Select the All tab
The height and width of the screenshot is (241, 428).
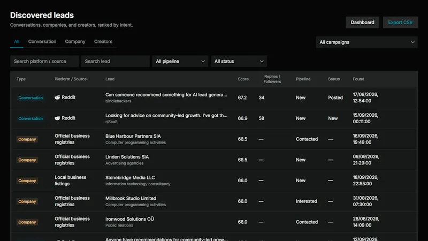[17, 42]
